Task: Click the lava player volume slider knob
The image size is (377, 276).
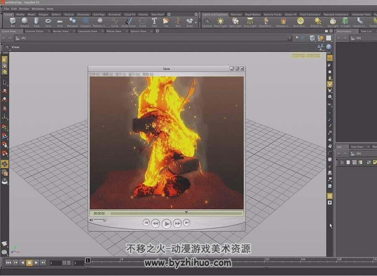Action: 104,220
